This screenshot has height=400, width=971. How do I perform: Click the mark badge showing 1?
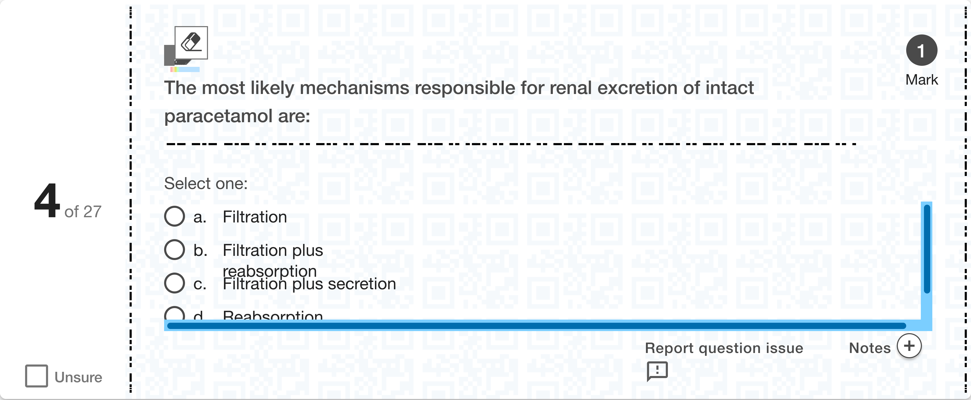click(921, 50)
